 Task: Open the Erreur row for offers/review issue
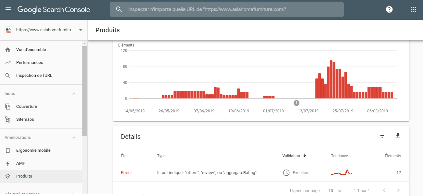[x=261, y=173]
